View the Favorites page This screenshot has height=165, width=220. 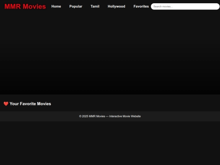[x=141, y=7]
